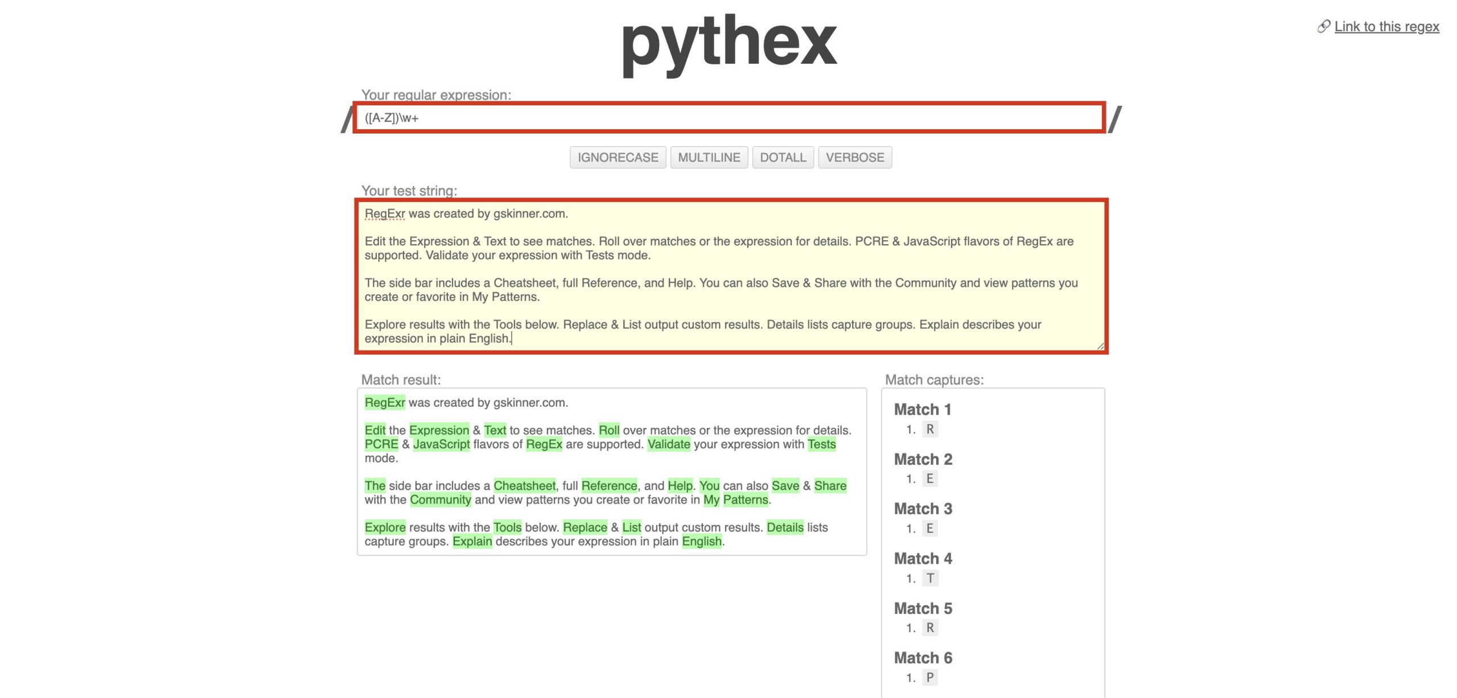Enable the MULTILINE flag

[x=709, y=158]
